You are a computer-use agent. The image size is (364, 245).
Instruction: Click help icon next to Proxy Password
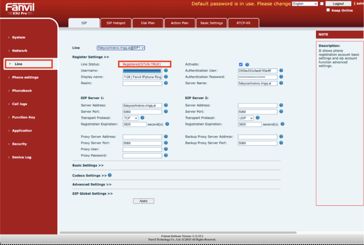(166, 155)
